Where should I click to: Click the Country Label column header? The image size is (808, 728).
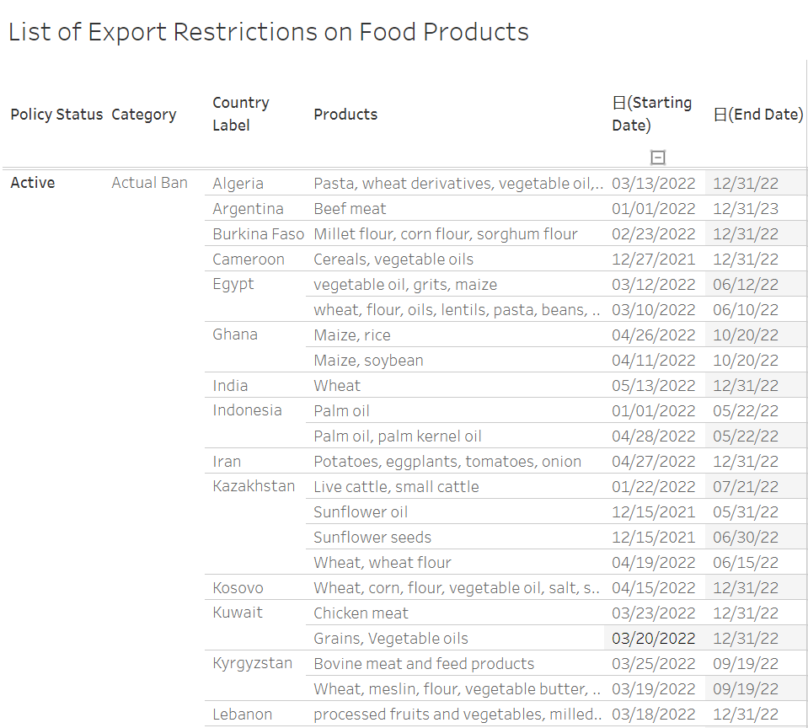tap(241, 114)
